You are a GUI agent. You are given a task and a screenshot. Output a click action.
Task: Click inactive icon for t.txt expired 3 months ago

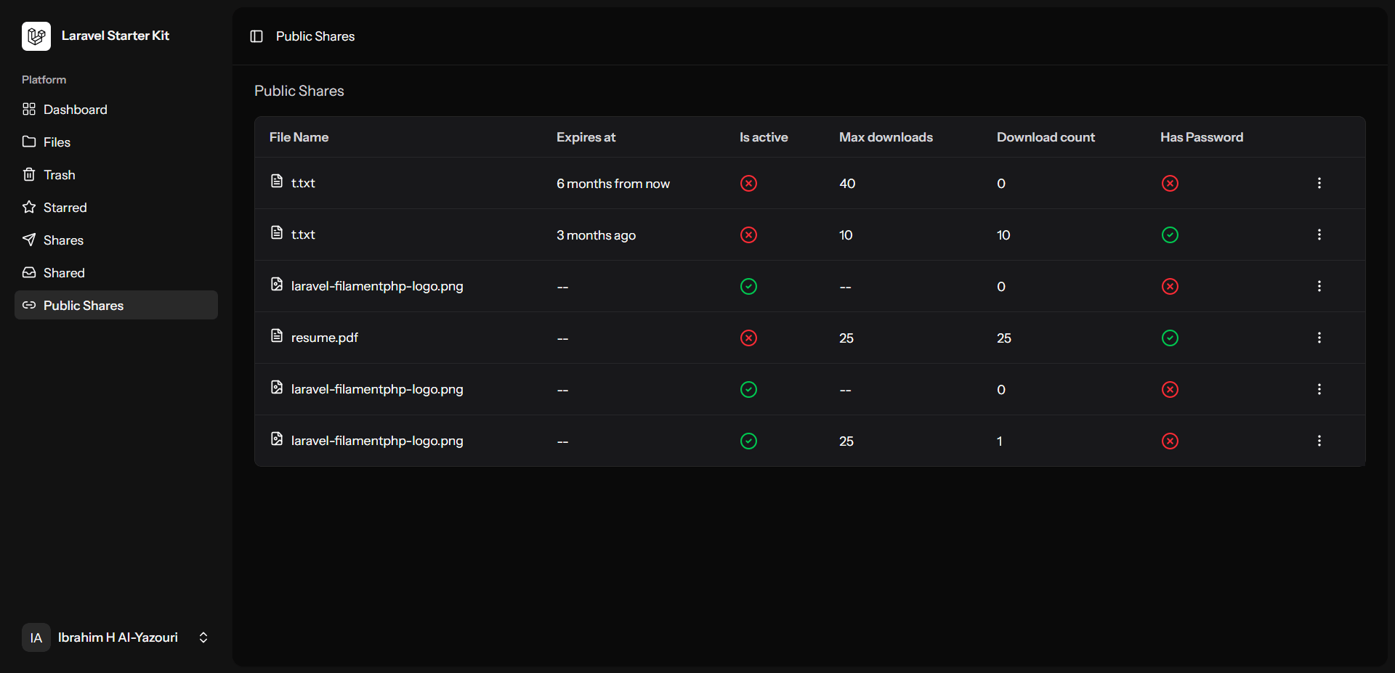[x=748, y=234]
